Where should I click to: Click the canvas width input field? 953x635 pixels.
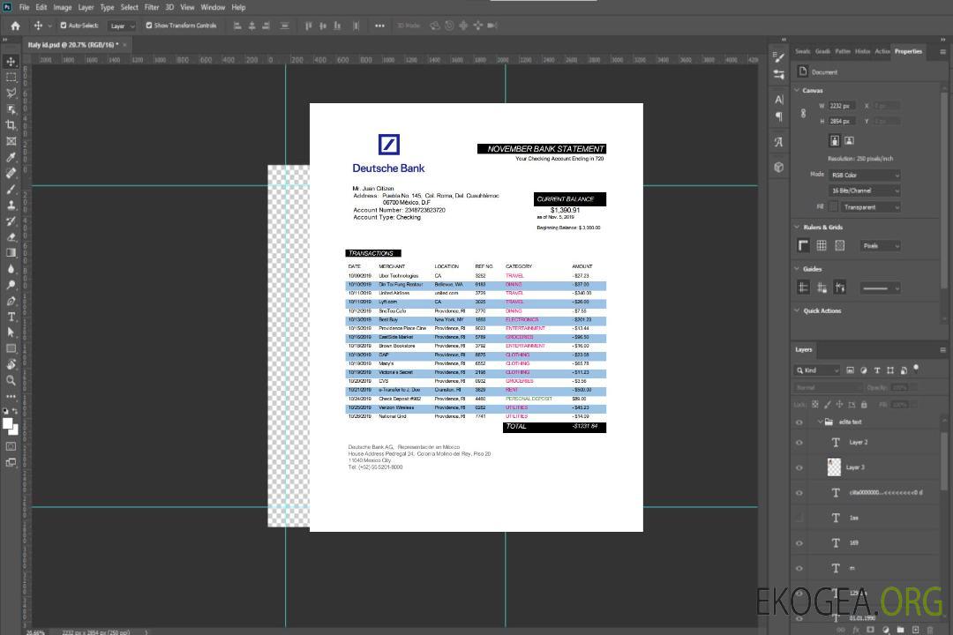pyautogui.click(x=843, y=106)
